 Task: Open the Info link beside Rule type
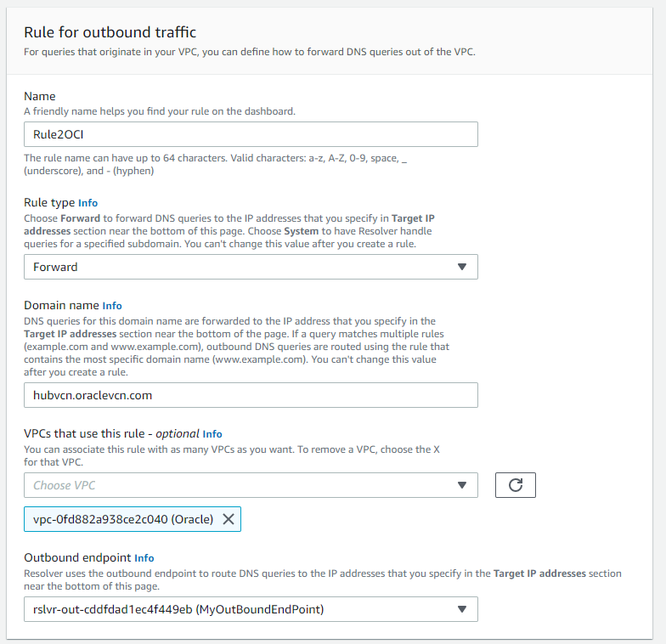tap(88, 203)
